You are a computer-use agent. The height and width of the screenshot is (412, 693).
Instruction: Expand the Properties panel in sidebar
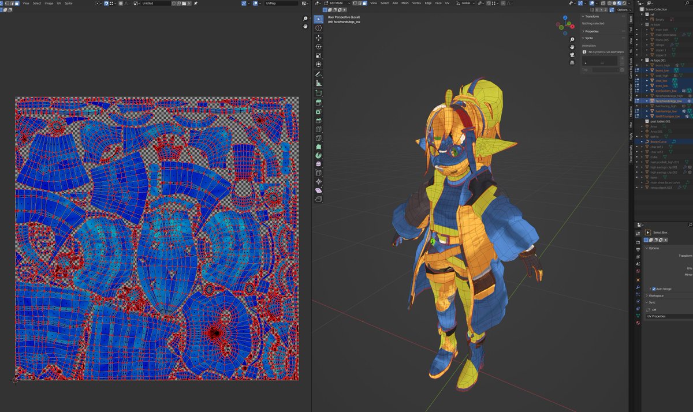583,31
